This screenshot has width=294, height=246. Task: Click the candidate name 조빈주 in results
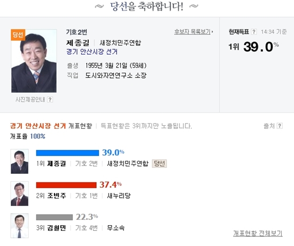(57, 196)
